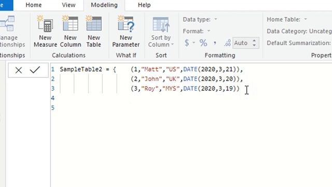Open the Data Category dropdown
The image size is (332, 187).
click(299, 31)
